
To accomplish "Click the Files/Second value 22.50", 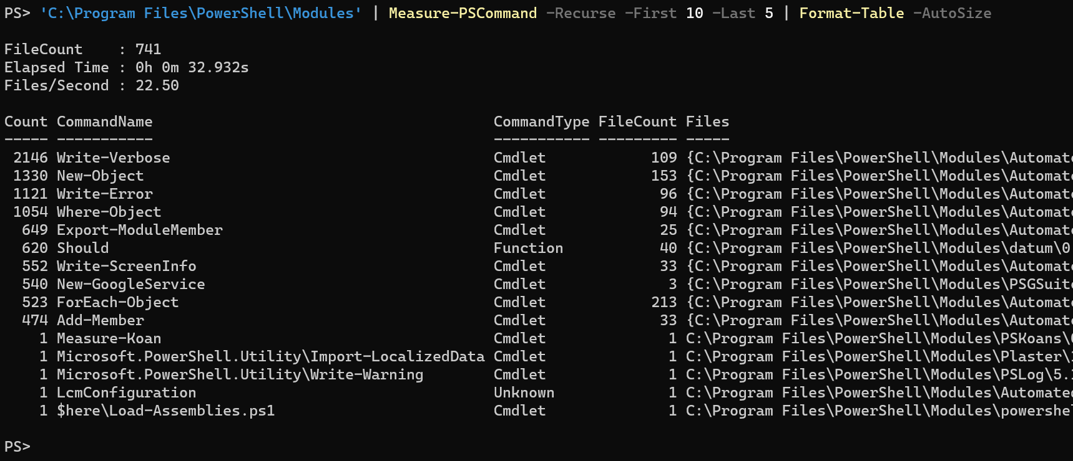I will 157,85.
